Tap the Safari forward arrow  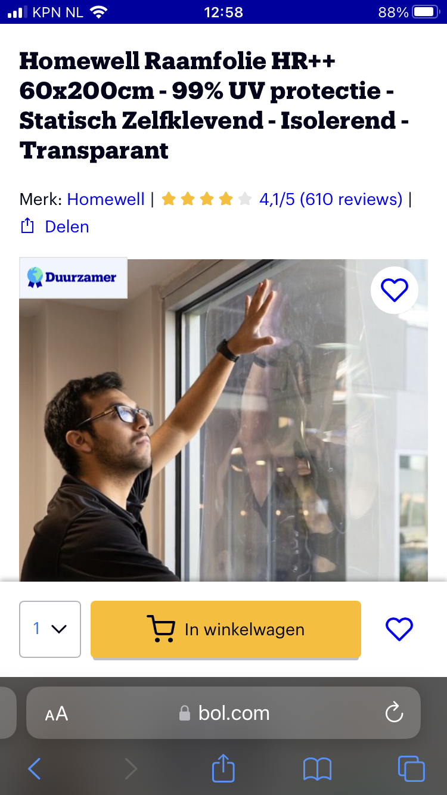tap(131, 769)
